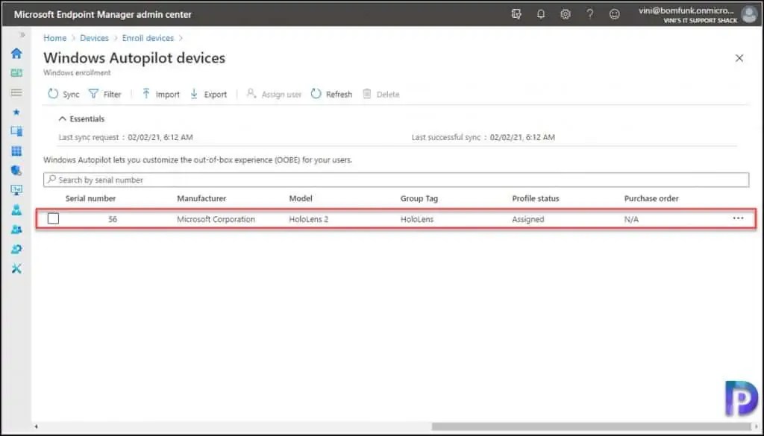Import Autopilot devices using Import
Image resolution: width=764 pixels, height=436 pixels.
tap(160, 94)
